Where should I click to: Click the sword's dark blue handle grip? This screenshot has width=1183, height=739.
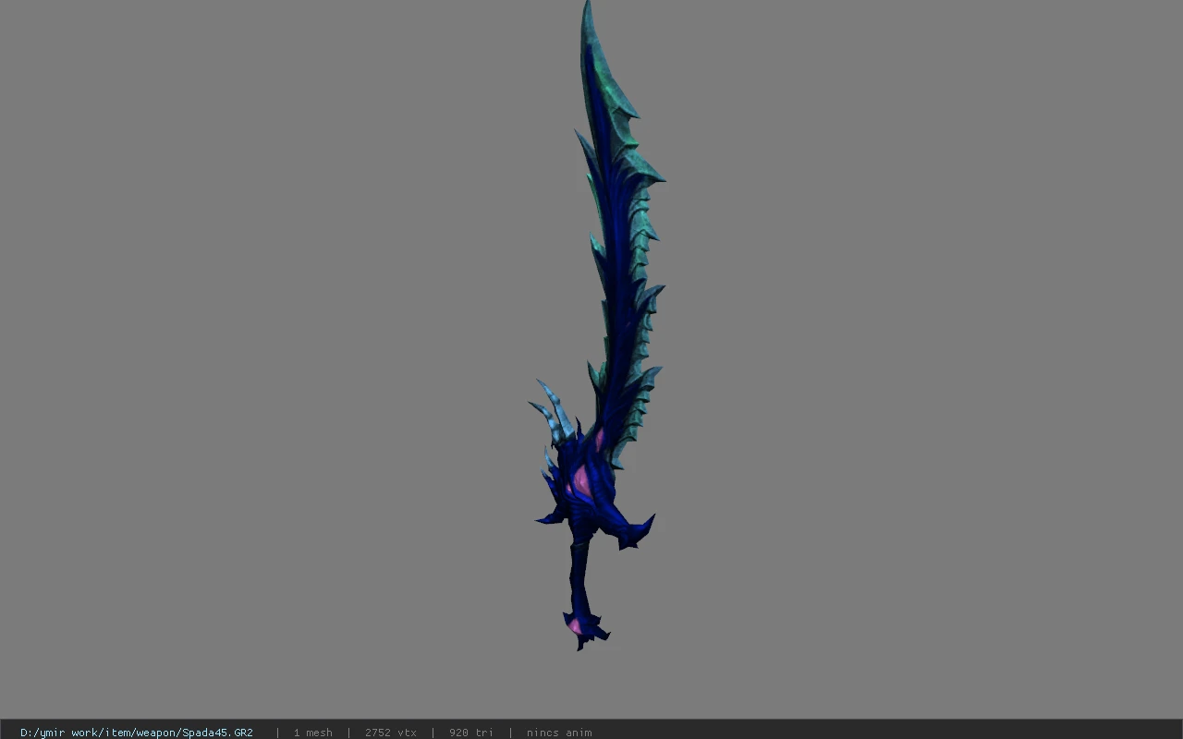(579, 575)
